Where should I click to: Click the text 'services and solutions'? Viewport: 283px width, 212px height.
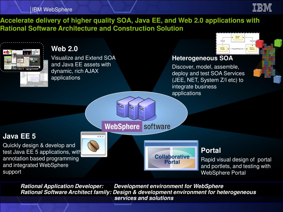[x=144, y=198]
